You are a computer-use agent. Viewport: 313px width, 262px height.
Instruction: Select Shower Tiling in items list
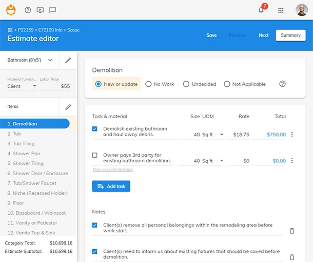pos(26,163)
